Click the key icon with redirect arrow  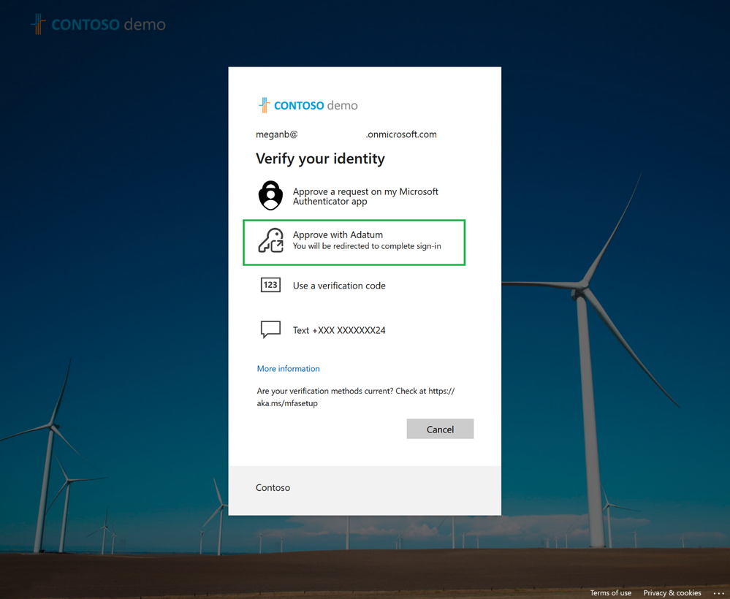(271, 240)
